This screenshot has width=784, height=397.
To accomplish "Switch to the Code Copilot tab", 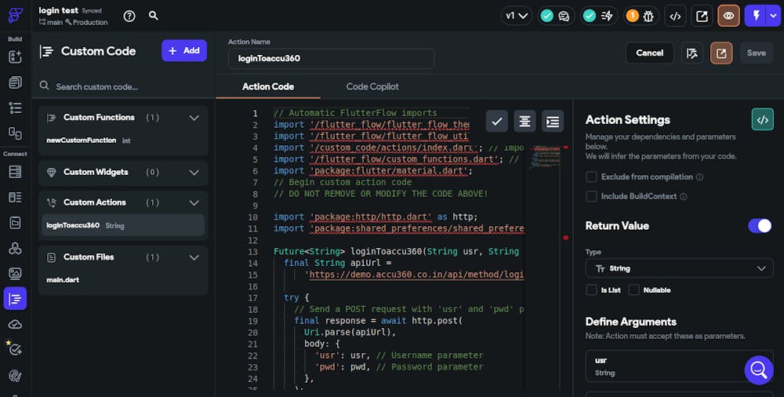I will coord(372,86).
